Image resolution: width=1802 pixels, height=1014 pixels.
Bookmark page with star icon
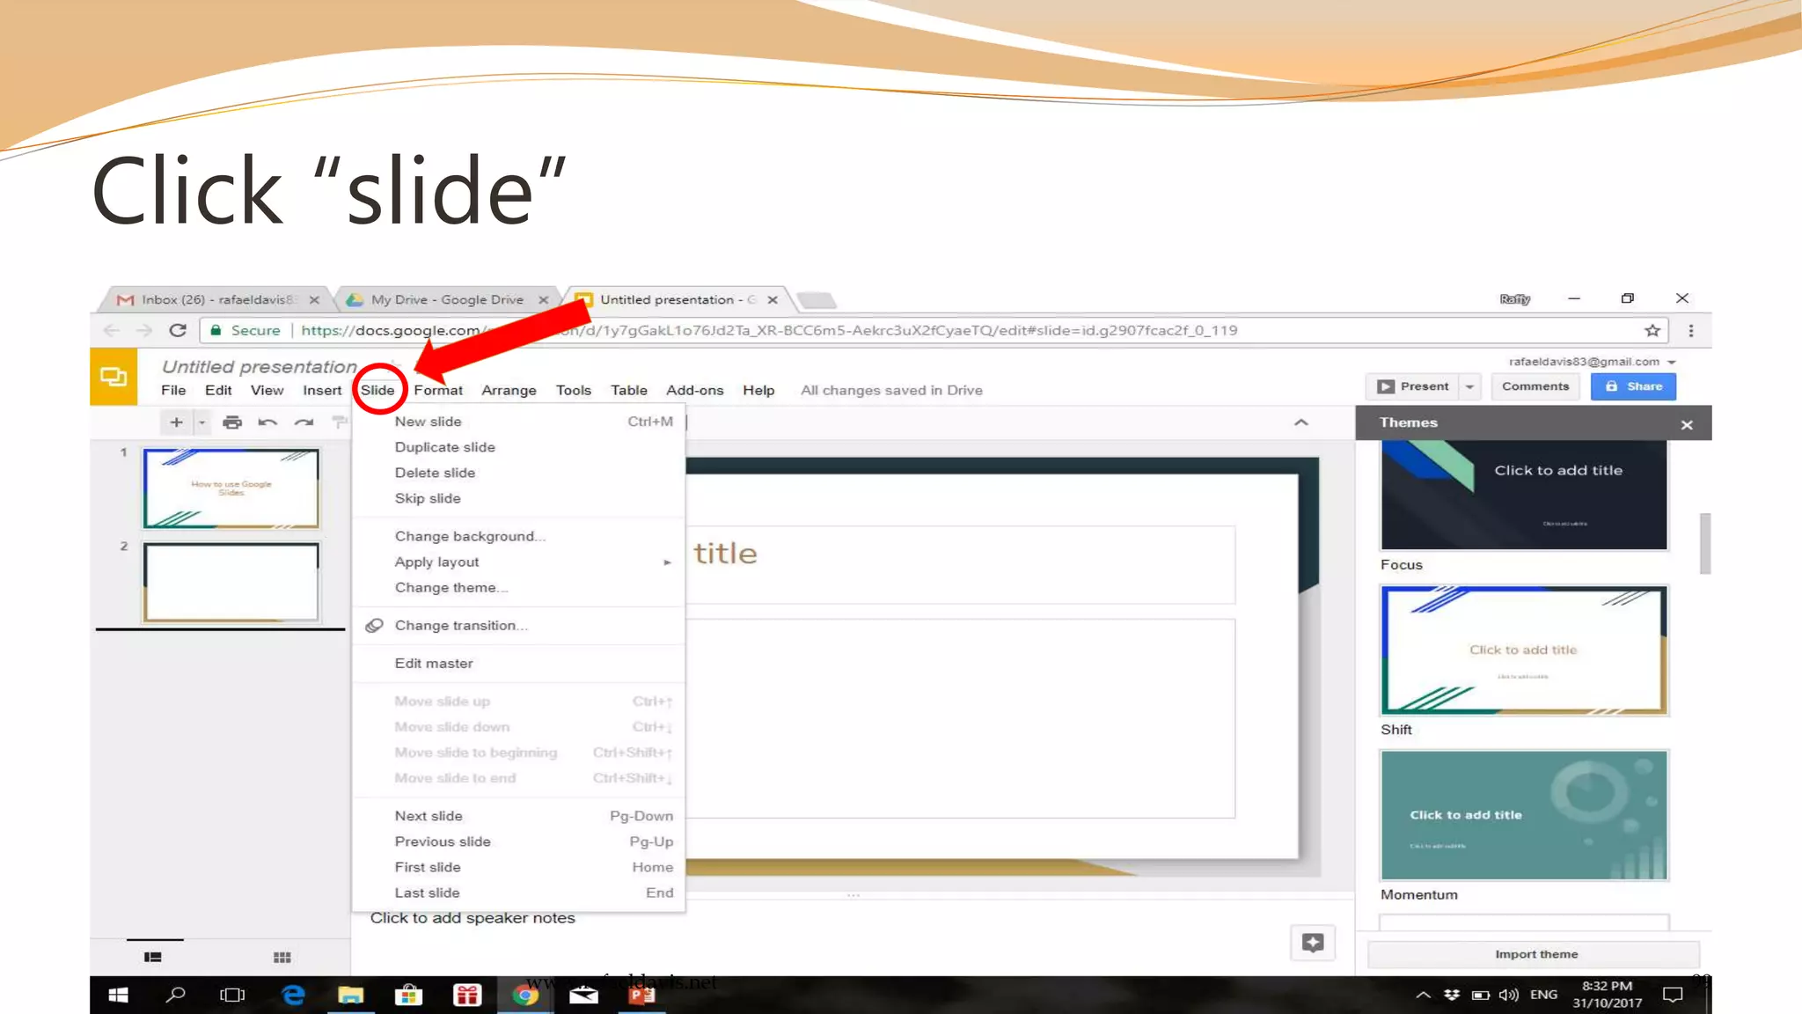pos(1652,330)
